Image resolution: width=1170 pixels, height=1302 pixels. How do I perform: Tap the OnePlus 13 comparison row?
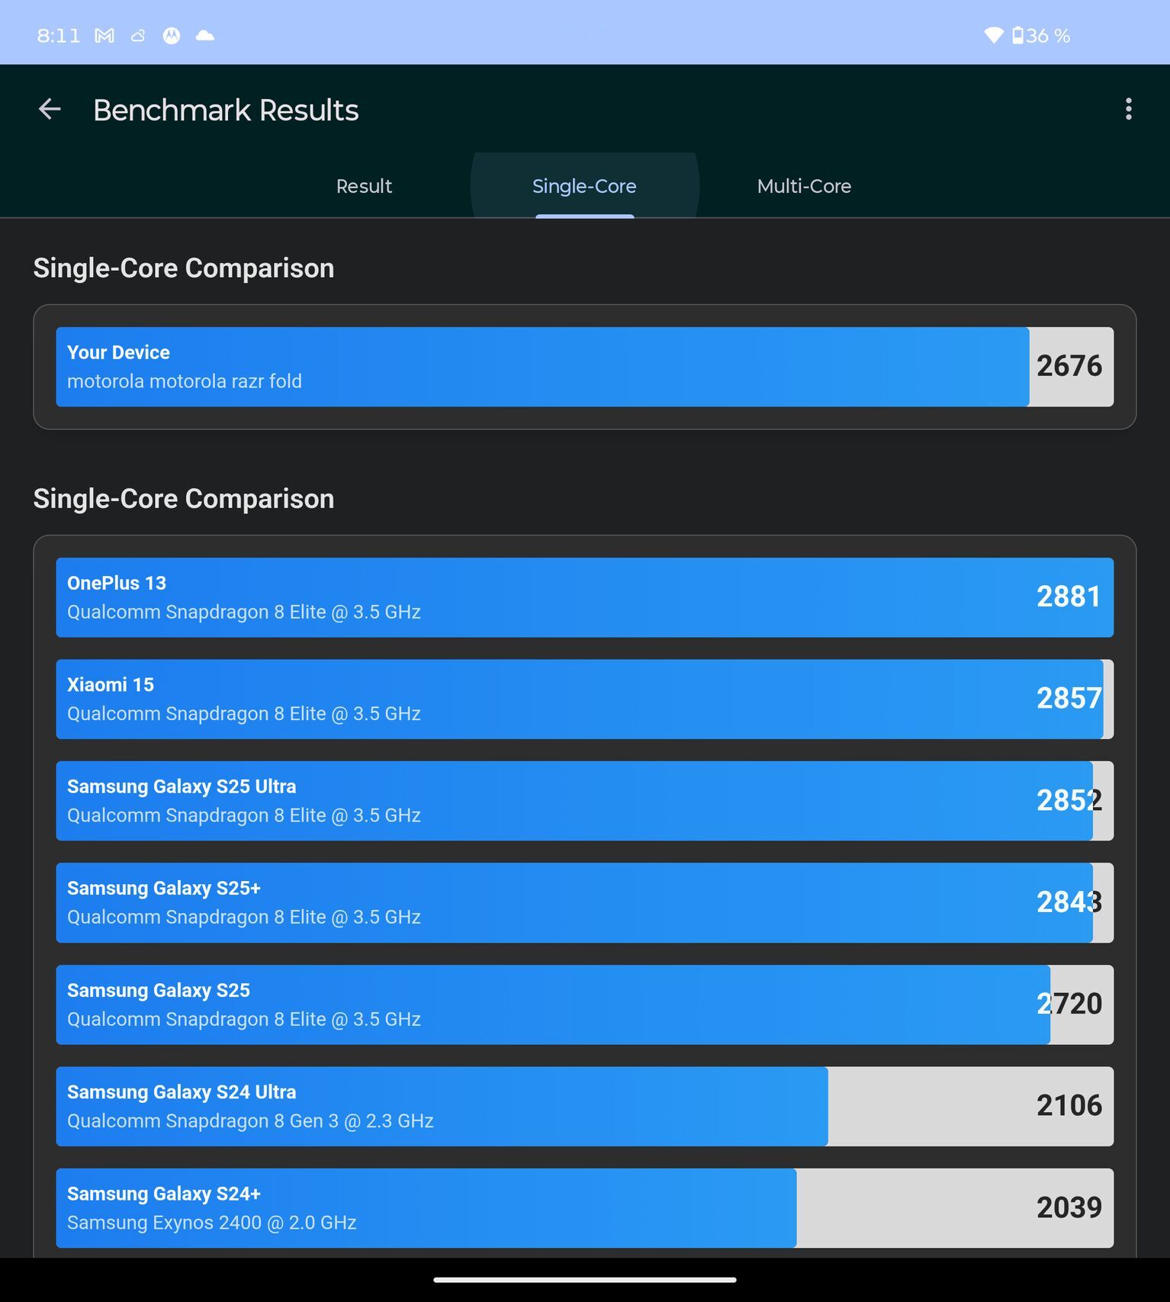point(585,597)
